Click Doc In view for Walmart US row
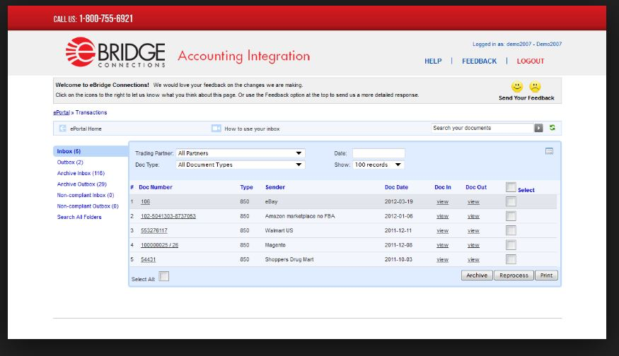The width and height of the screenshot is (619, 356). tap(443, 231)
